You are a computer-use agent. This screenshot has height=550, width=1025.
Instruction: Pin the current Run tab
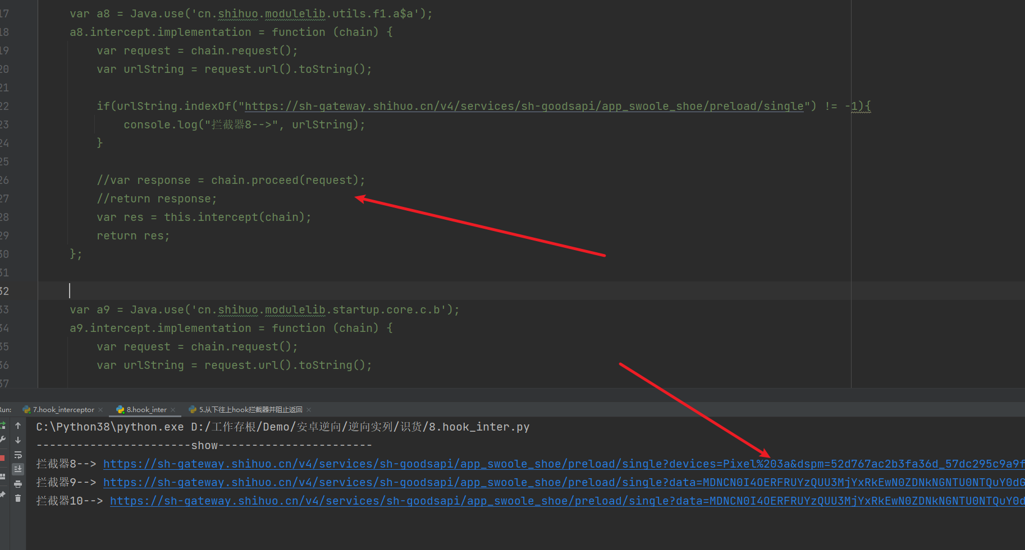2,494
